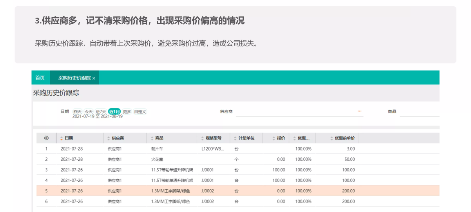The image size is (471, 212).
Task: Click the sort arrows beside 供应商 header
Action: [x=109, y=138]
